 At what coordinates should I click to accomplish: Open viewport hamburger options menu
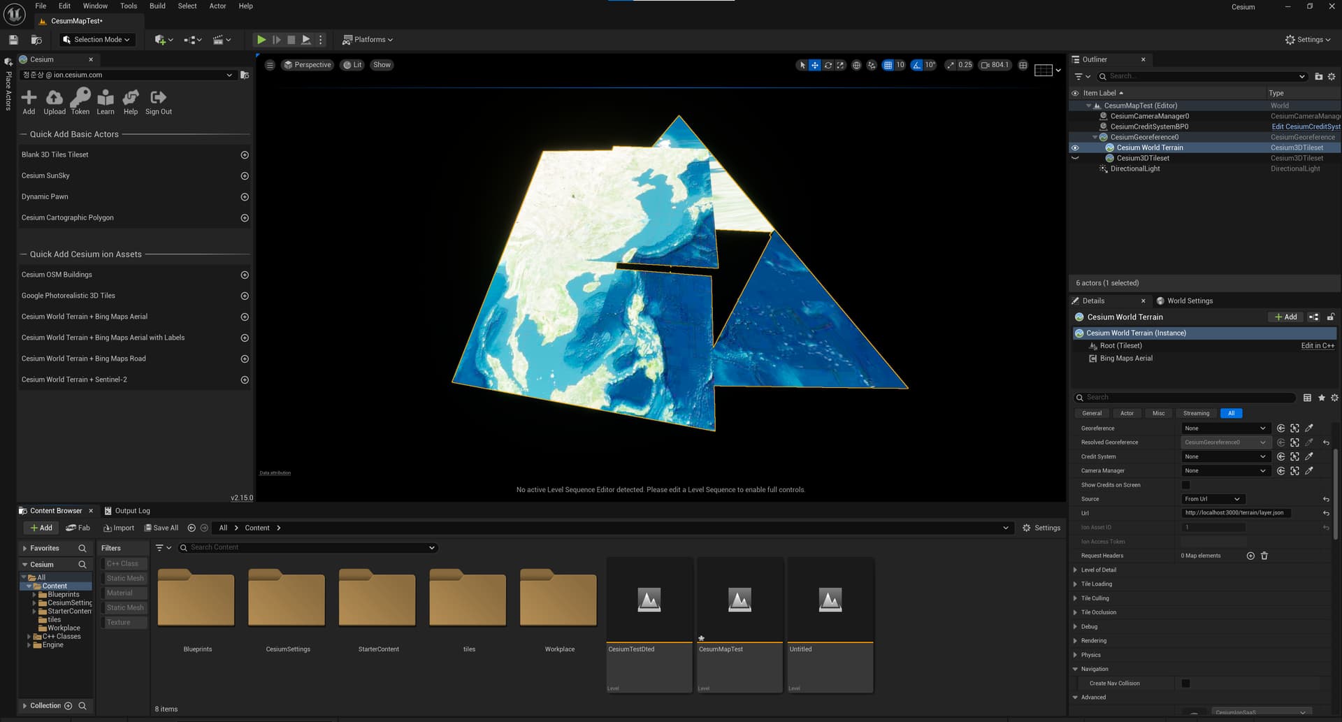click(270, 65)
